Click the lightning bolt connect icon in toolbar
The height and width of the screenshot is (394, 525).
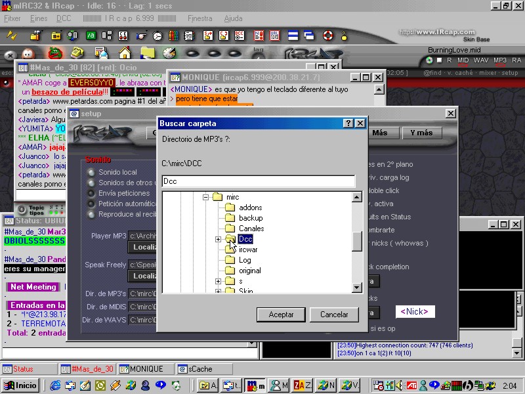coord(12,35)
